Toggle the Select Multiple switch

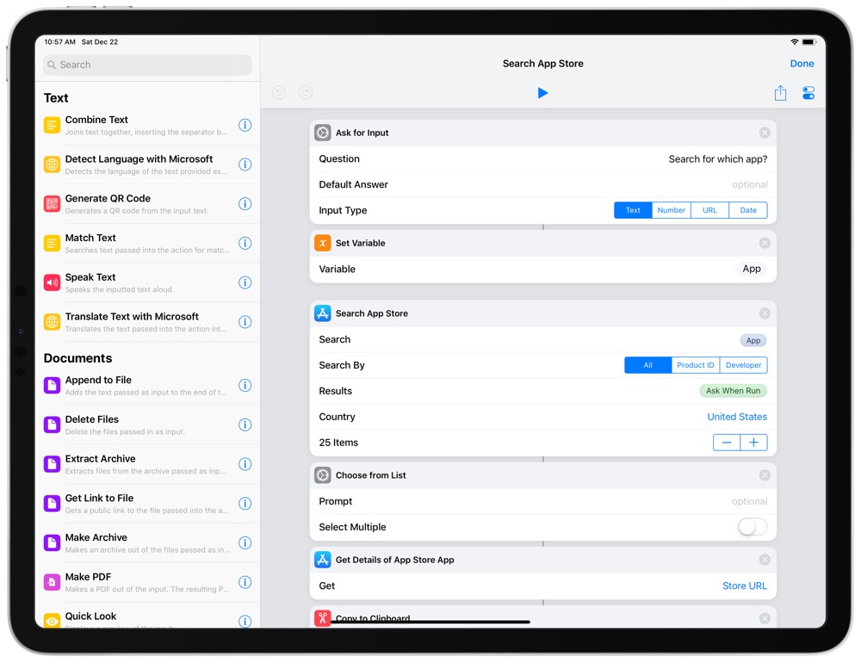[753, 527]
